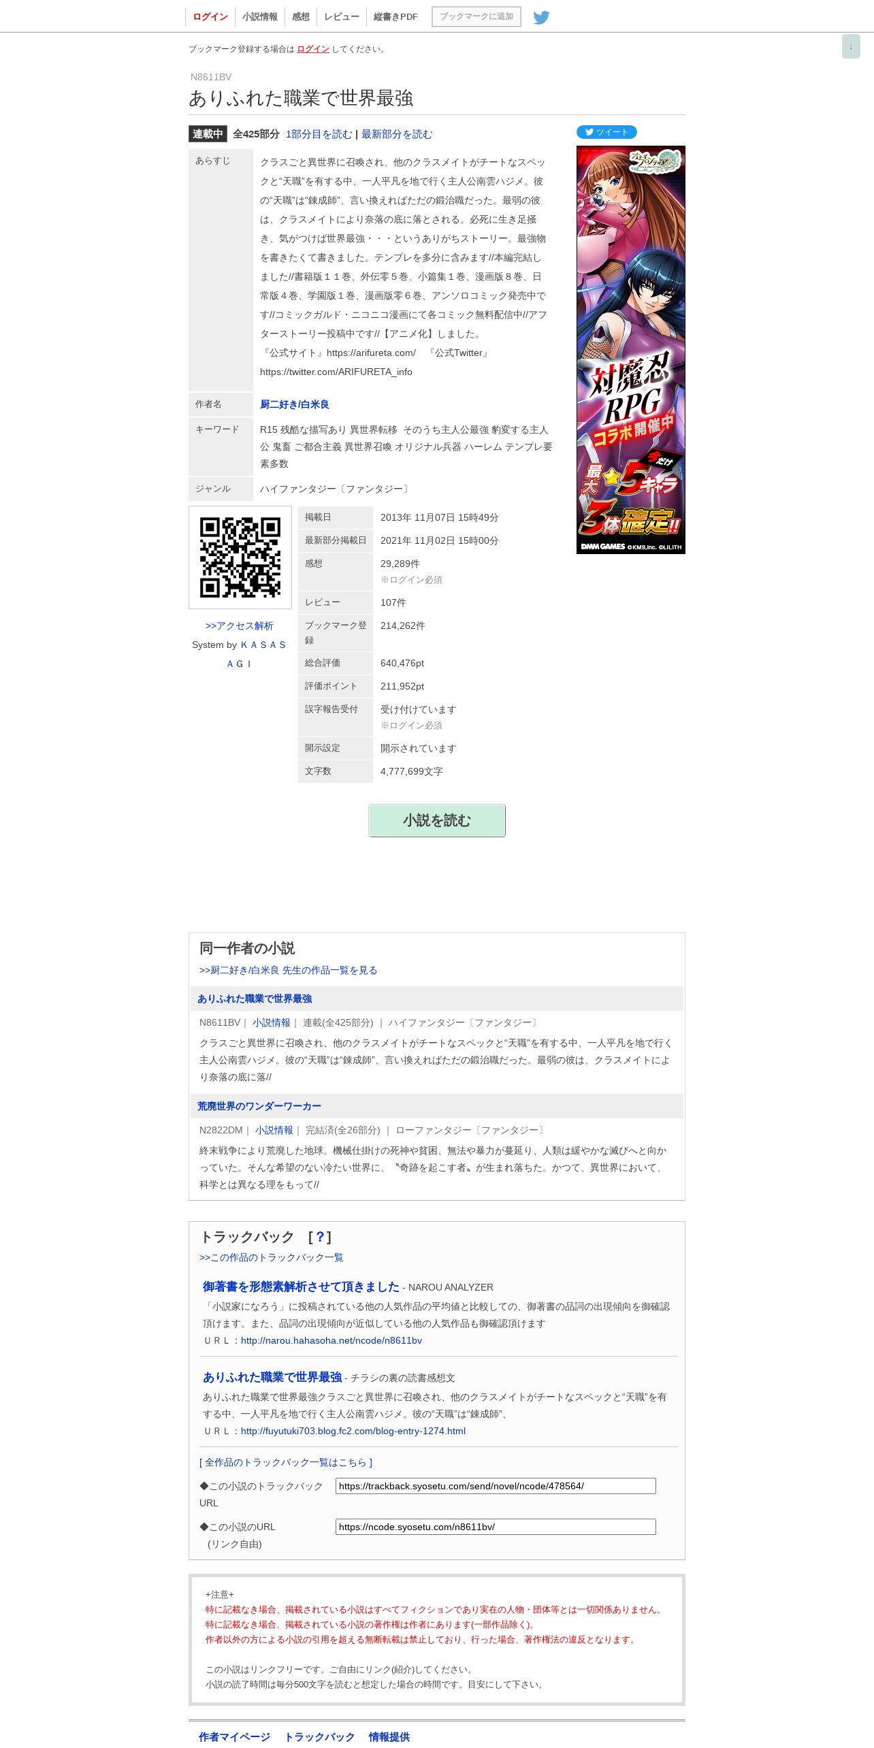The width and height of the screenshot is (874, 1748).
Task: Click the ブックマークに追加 button
Action: coord(476,17)
